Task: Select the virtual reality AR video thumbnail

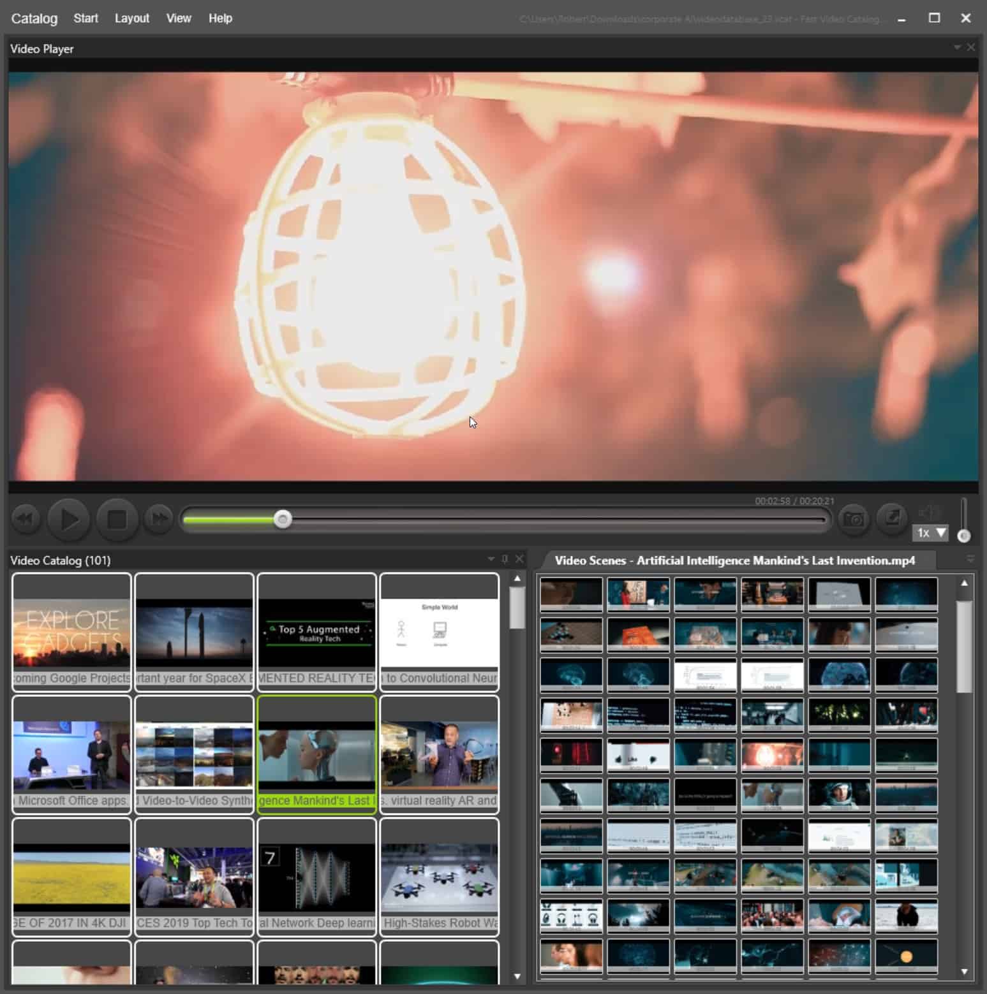Action: click(439, 754)
